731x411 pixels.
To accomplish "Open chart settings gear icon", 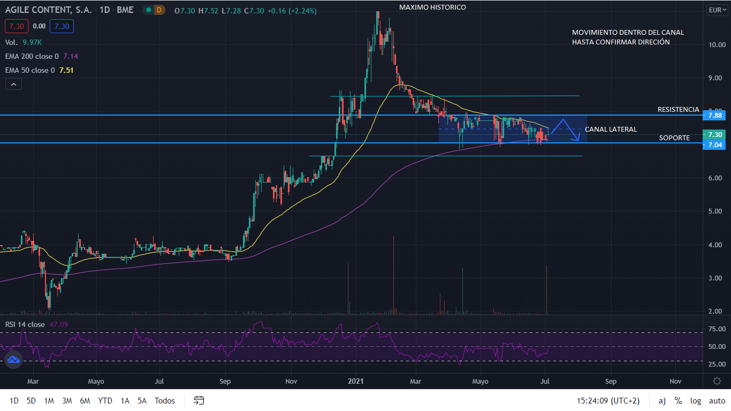I will tap(717, 381).
